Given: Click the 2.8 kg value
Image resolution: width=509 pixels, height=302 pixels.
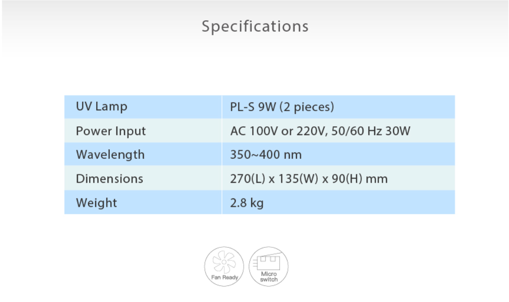Looking at the screenshot, I should point(246,203).
